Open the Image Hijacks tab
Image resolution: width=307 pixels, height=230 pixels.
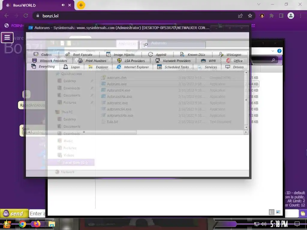tap(121, 55)
